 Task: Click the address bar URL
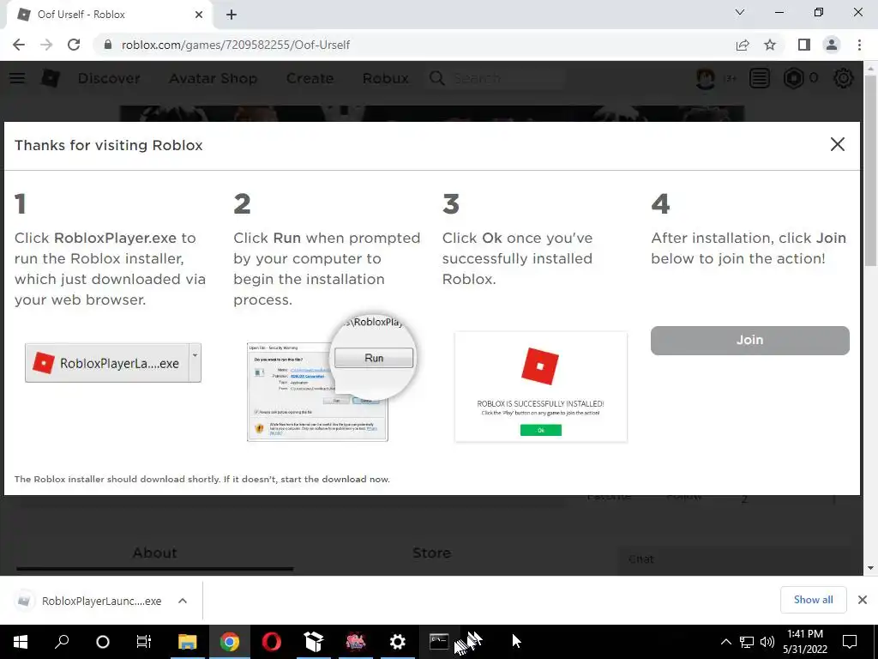click(236, 45)
